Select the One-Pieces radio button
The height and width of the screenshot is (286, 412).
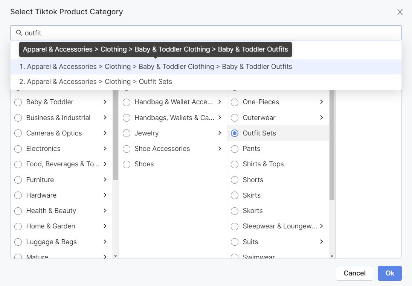(x=235, y=102)
